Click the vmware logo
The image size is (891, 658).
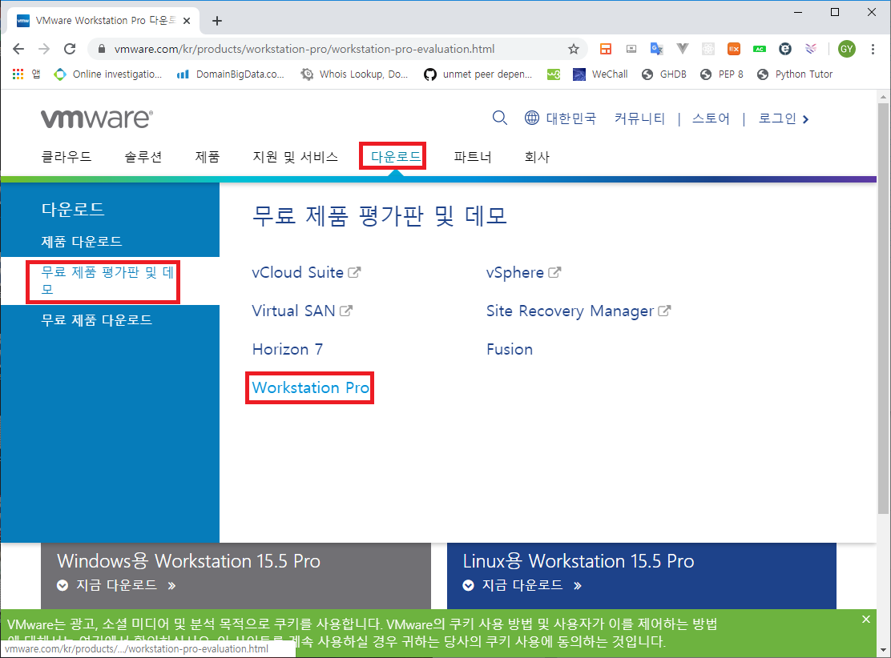97,118
